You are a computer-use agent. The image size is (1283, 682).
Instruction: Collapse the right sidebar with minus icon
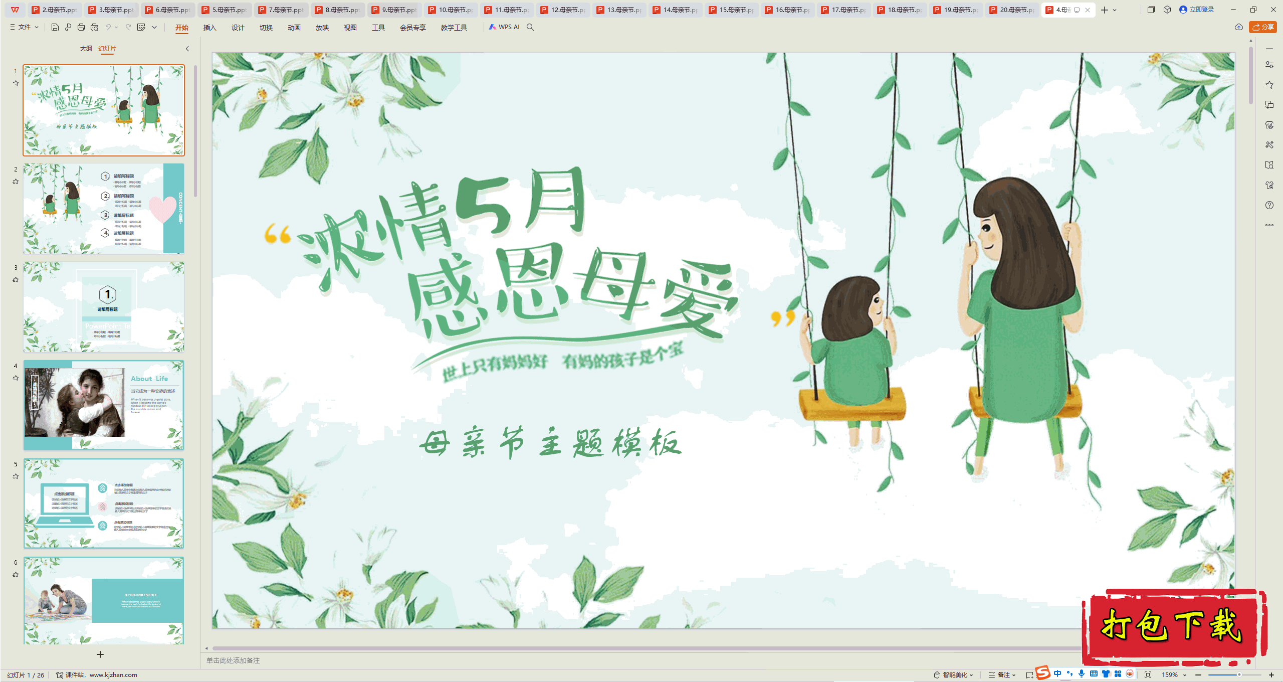pyautogui.click(x=1269, y=49)
